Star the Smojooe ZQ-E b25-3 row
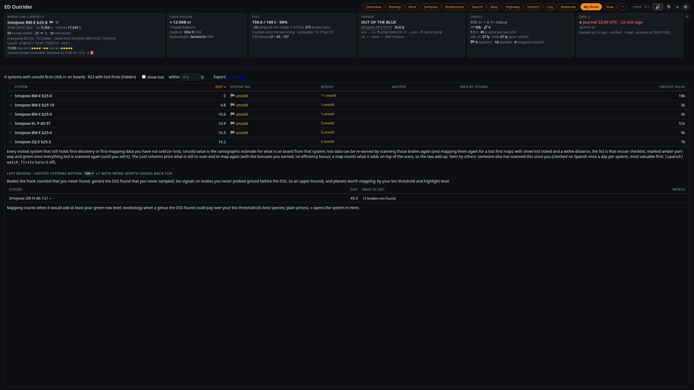Image resolution: width=694 pixels, height=390 pixels. pos(11,142)
